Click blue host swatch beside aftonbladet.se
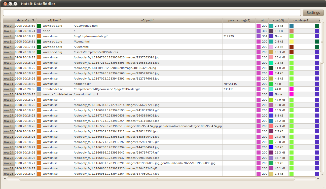The width and height of the screenshot is (326, 189). (x=39, y=89)
